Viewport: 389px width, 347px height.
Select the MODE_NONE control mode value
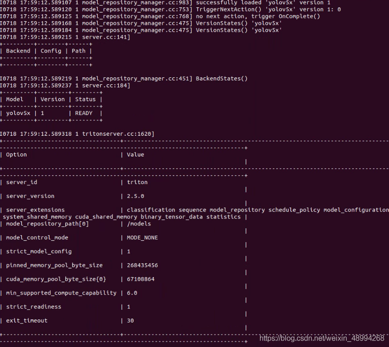[x=142, y=237]
